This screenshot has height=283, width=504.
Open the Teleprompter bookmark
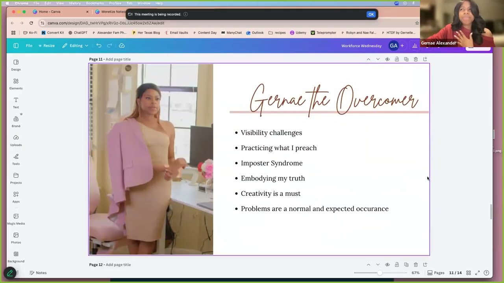point(323,33)
